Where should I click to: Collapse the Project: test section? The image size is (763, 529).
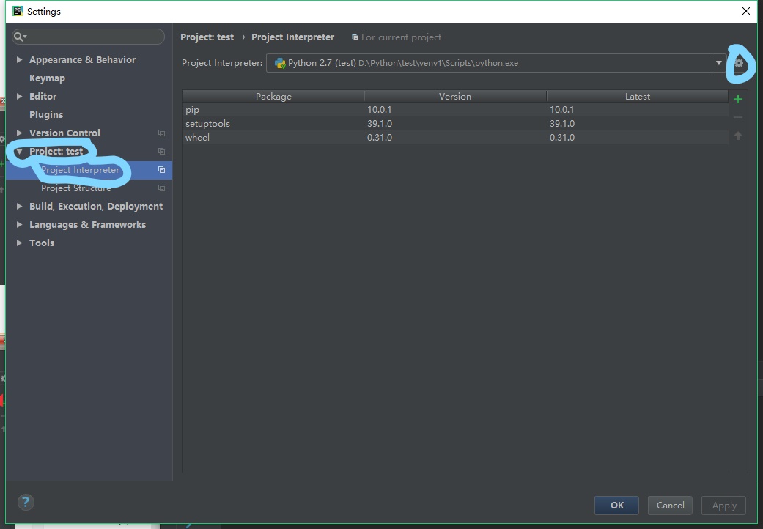click(19, 151)
